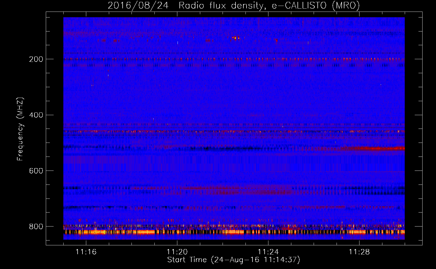Select the "Frequency (MHZ)" y-axis label

[20, 129]
